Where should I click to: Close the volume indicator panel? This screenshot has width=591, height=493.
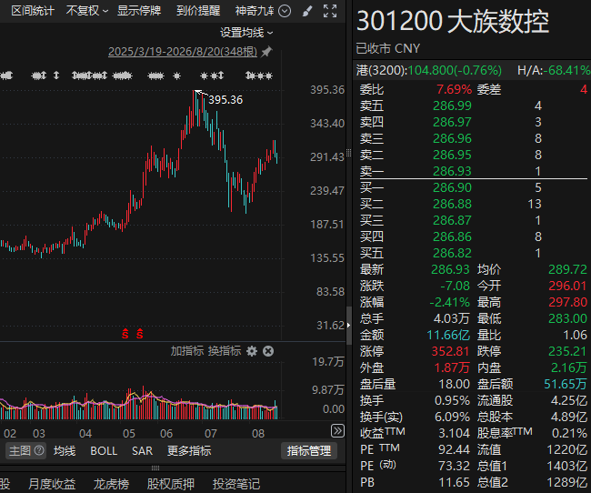point(268,351)
